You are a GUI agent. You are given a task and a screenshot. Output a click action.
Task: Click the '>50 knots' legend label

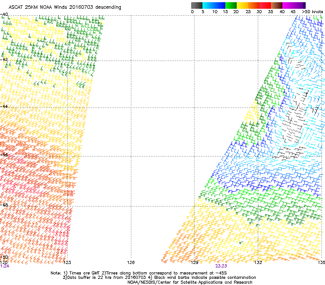[312, 12]
